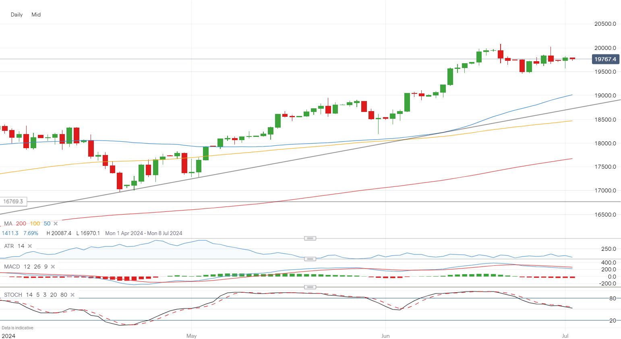Click the MACD -200.0 scale label
Screen dimensions: 621x339
coord(607,283)
